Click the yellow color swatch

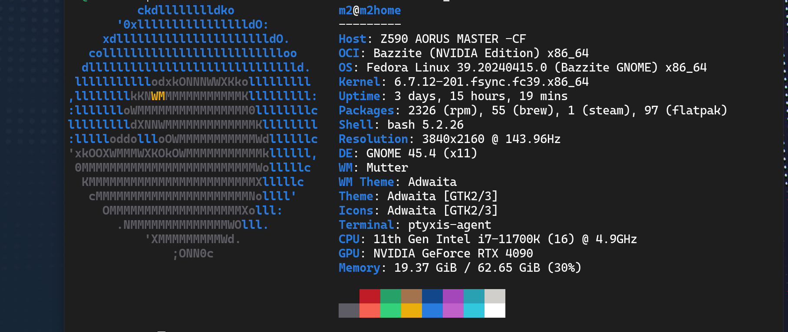[x=412, y=311]
